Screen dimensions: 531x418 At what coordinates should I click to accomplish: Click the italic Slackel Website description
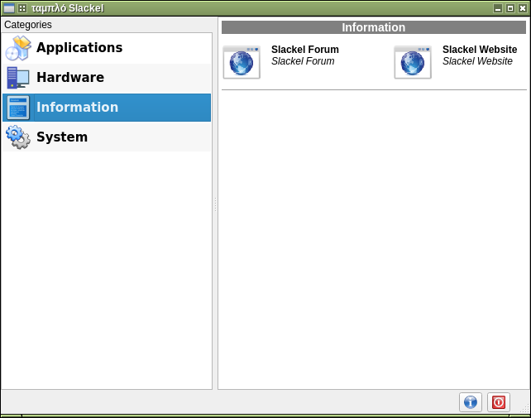pyautogui.click(x=477, y=61)
